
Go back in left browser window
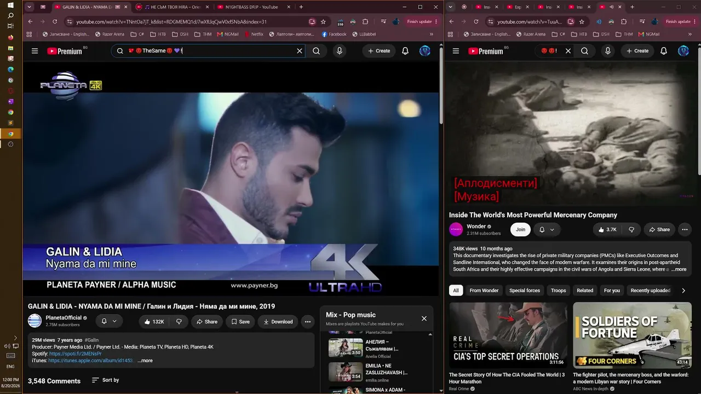click(30, 22)
